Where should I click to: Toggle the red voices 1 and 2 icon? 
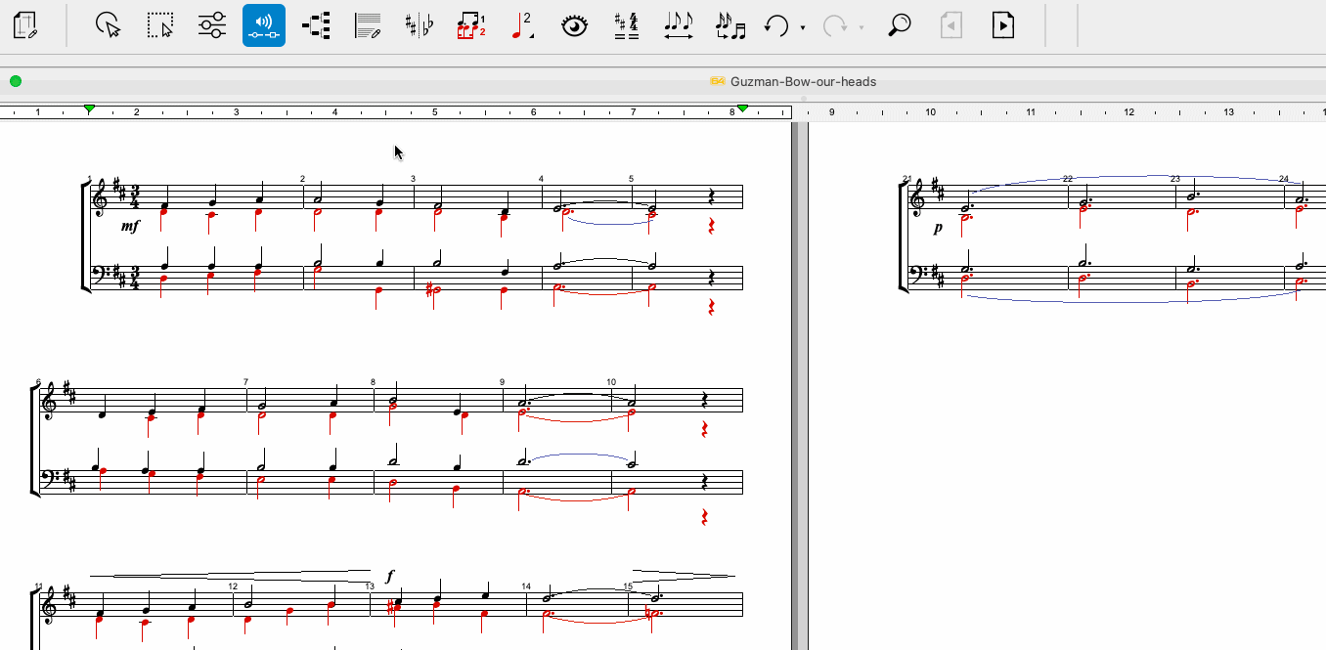coord(471,24)
